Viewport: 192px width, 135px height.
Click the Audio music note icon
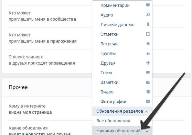[x=148, y=15]
